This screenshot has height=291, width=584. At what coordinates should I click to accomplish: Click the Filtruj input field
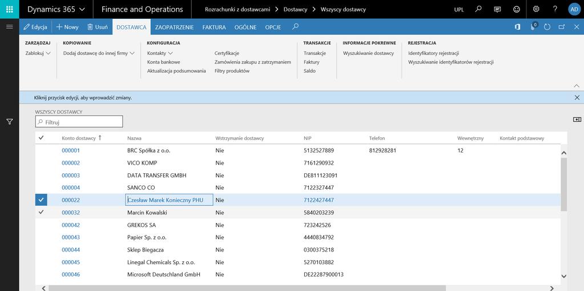(x=79, y=122)
